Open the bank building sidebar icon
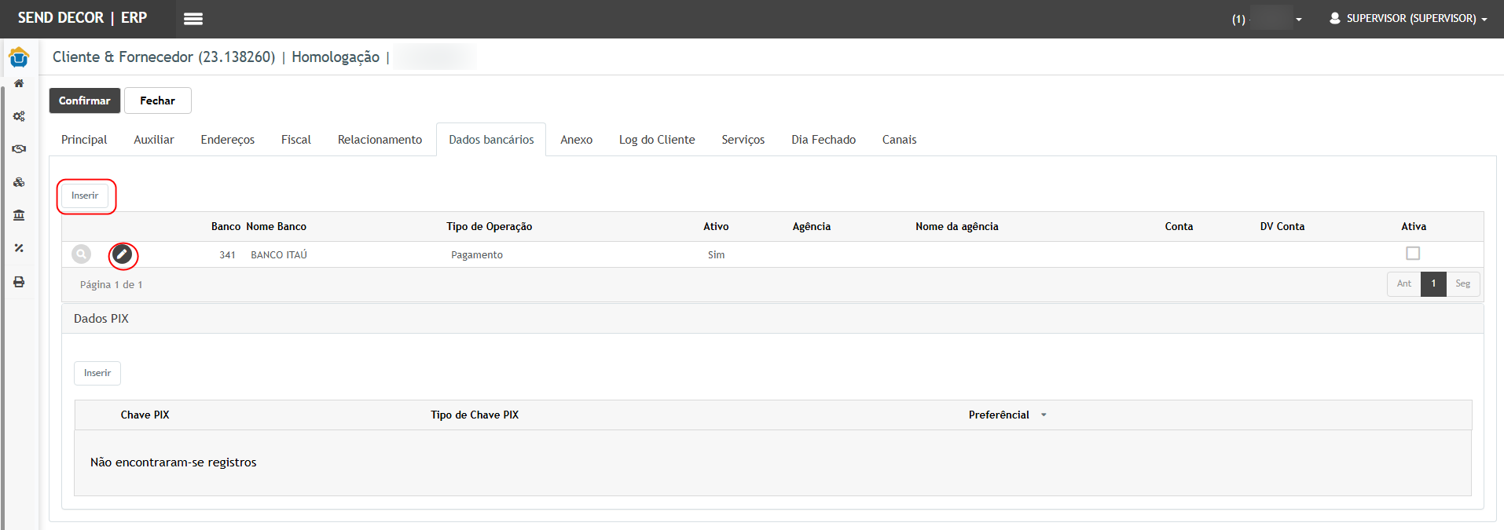Image resolution: width=1504 pixels, height=530 pixels. pos(19,215)
